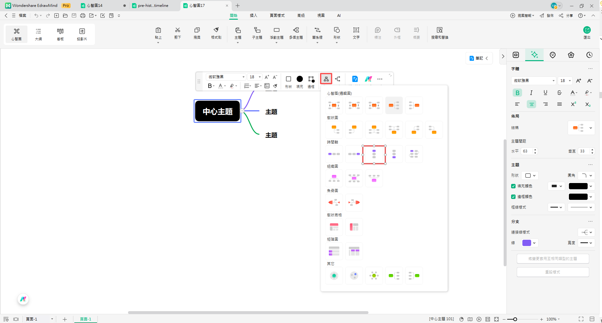This screenshot has width=602, height=323.
Task: Switch to 大綱 outline view
Action: [38, 34]
